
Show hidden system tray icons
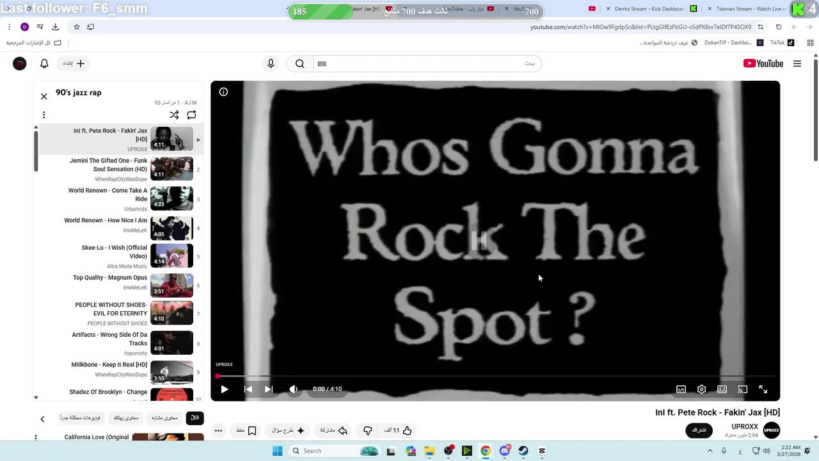pyautogui.click(x=710, y=451)
